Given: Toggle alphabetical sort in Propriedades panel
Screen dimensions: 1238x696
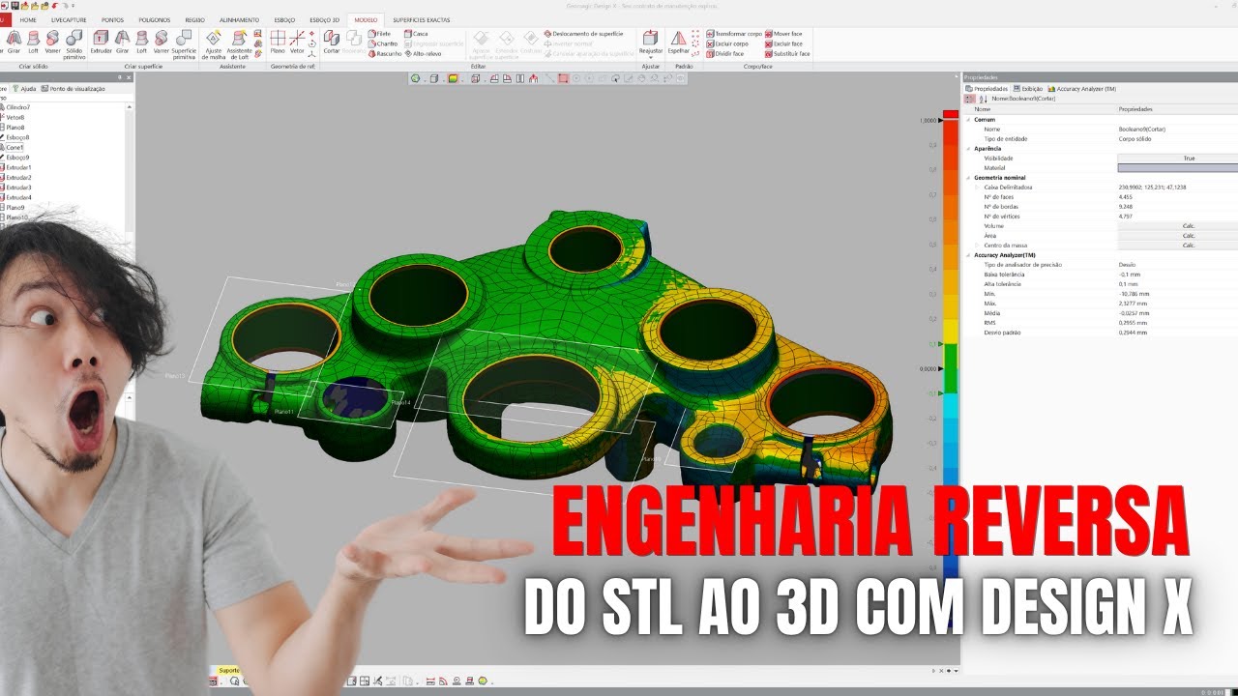Looking at the screenshot, I should click(983, 99).
